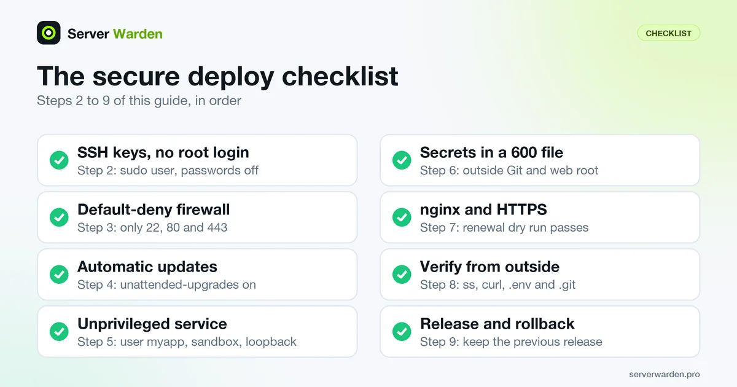Click the checkmark beside Secrets in a 600 file
Screen dimensions: 737x387
(x=402, y=160)
